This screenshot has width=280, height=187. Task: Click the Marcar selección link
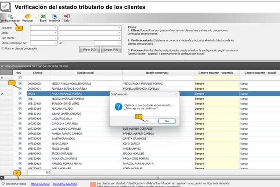(40, 184)
